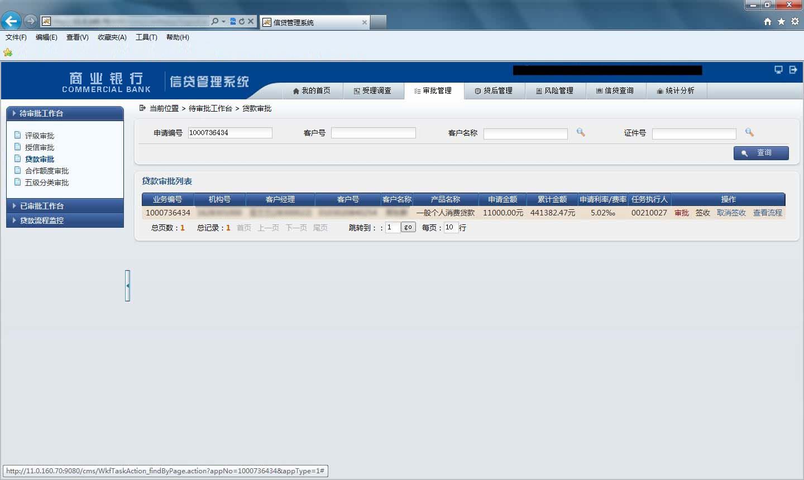Expand the 已审批工作台 section
Screen dimensions: 804x480
click(x=65, y=206)
